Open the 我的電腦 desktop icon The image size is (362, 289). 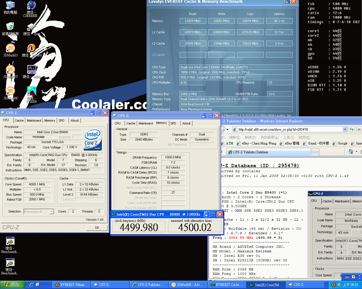pos(10,8)
